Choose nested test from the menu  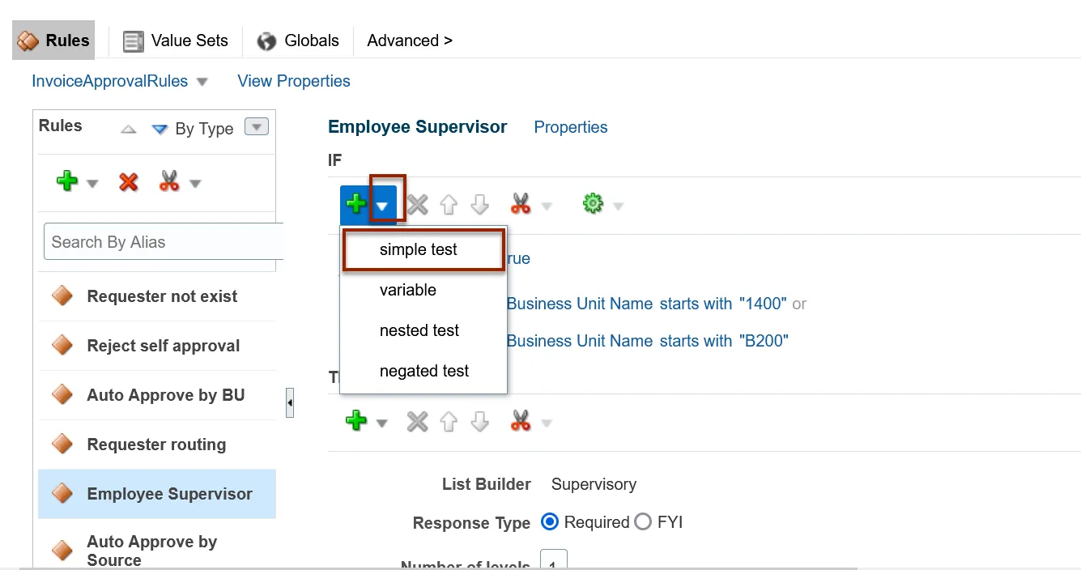point(419,330)
